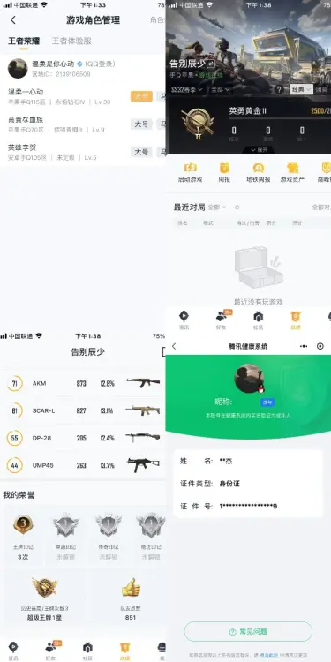The image size is (331, 662).
Task: Tap the profile avatar in the green header
Action: click(249, 379)
